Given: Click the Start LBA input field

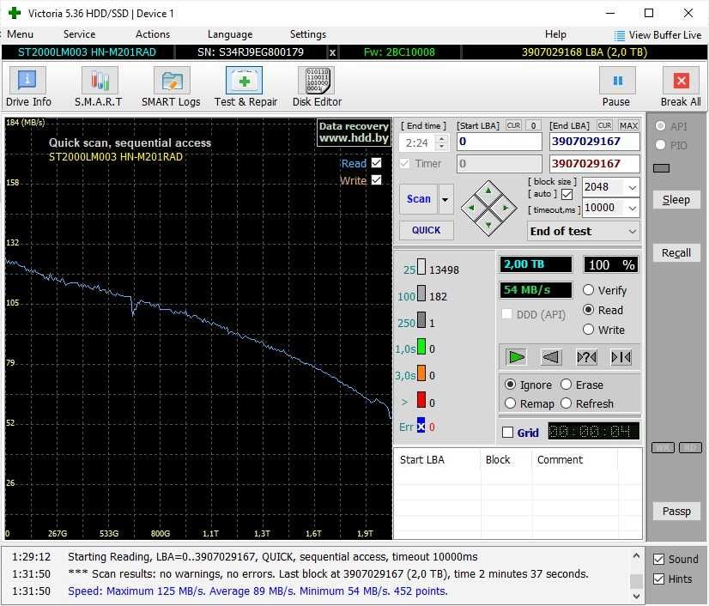Looking at the screenshot, I should (x=500, y=142).
